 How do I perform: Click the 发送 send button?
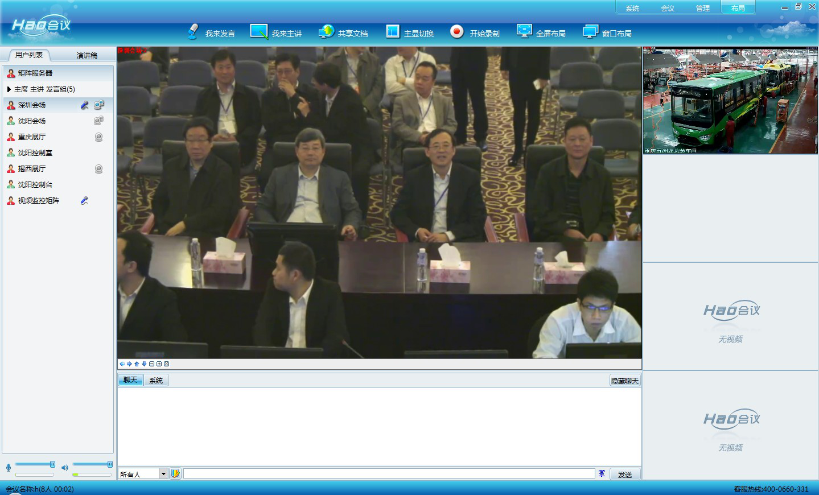625,474
